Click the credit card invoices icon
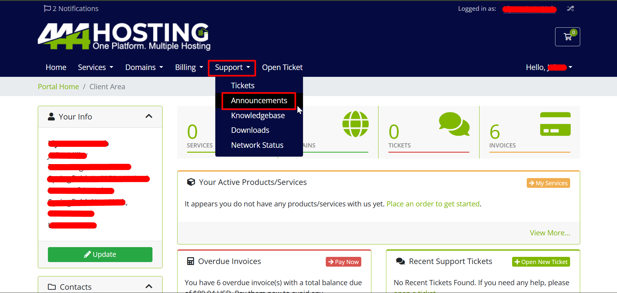This screenshot has height=293, width=617. tap(555, 124)
